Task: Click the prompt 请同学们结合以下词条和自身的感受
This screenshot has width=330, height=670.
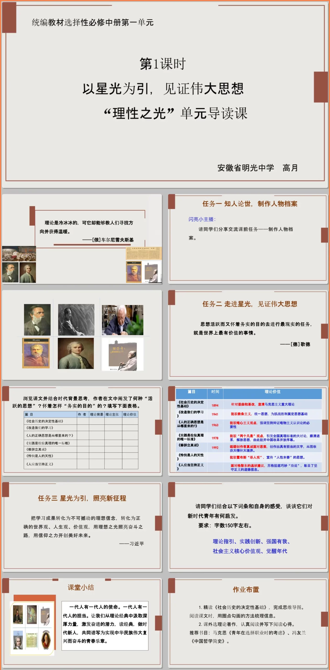Action: click(x=250, y=511)
